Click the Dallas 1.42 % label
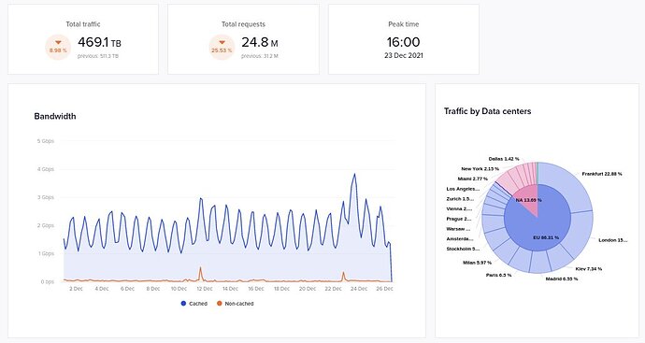Viewport: 645px width, 343px height. click(504, 159)
